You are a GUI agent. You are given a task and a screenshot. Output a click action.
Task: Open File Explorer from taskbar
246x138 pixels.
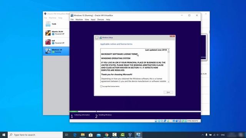(x=83, y=135)
